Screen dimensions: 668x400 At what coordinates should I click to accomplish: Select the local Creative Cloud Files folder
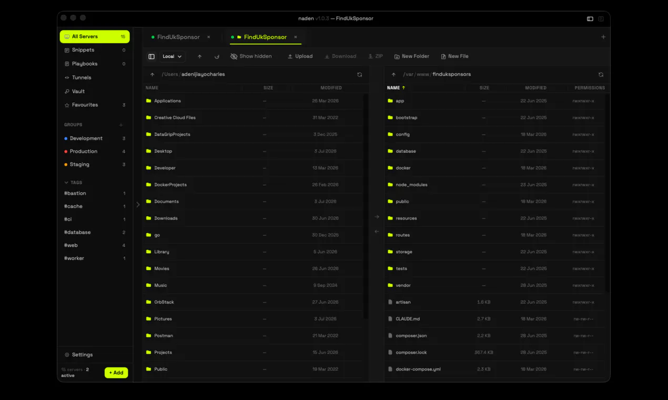point(252,117)
